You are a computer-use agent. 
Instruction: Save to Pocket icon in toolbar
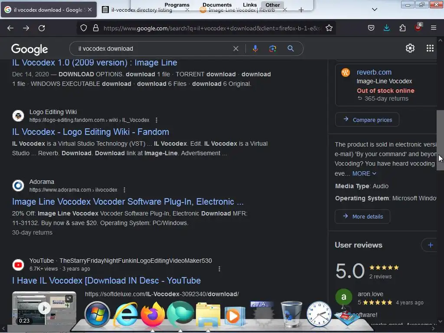[x=371, y=28]
